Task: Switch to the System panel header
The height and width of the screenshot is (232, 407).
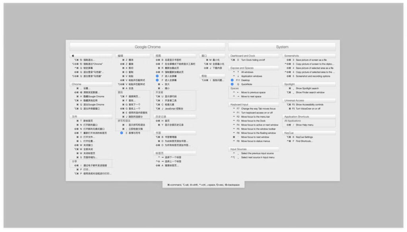Action: point(282,46)
